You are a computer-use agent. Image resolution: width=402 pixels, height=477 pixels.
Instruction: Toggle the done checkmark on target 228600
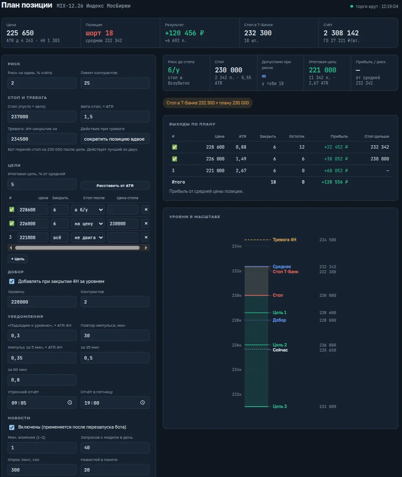coord(12,210)
